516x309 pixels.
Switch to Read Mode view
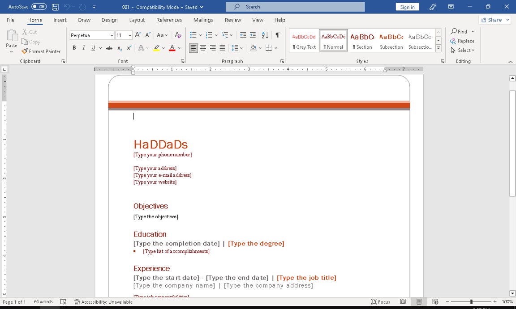pos(403,301)
